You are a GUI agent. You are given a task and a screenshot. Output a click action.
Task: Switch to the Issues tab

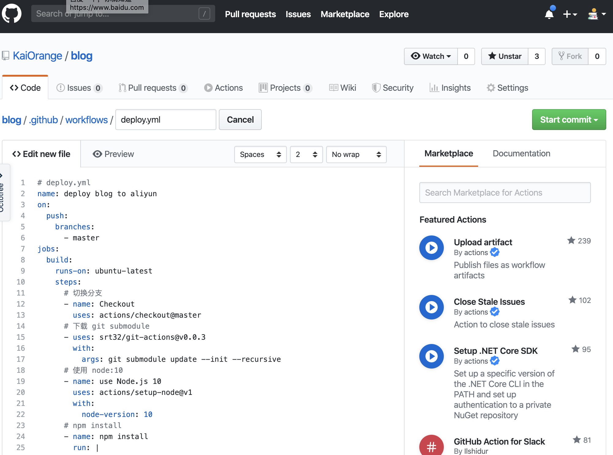[79, 88]
